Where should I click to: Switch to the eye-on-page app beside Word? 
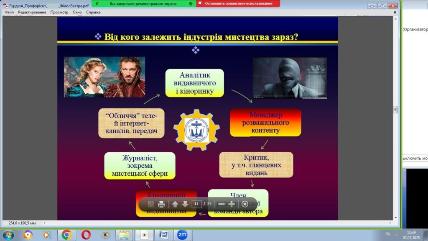[144, 235]
